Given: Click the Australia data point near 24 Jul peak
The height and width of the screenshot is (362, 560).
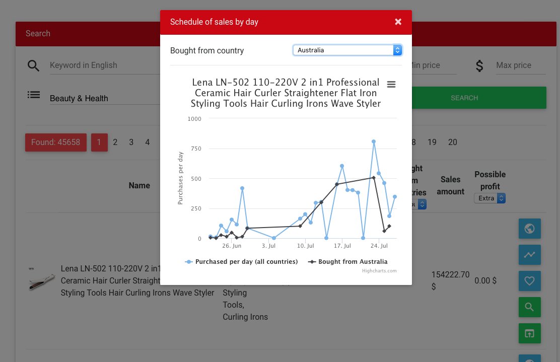Looking at the screenshot, I should 374,178.
